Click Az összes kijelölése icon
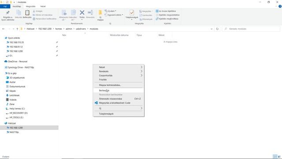Screen dimensions: 282x159 (x=157, y=11)
